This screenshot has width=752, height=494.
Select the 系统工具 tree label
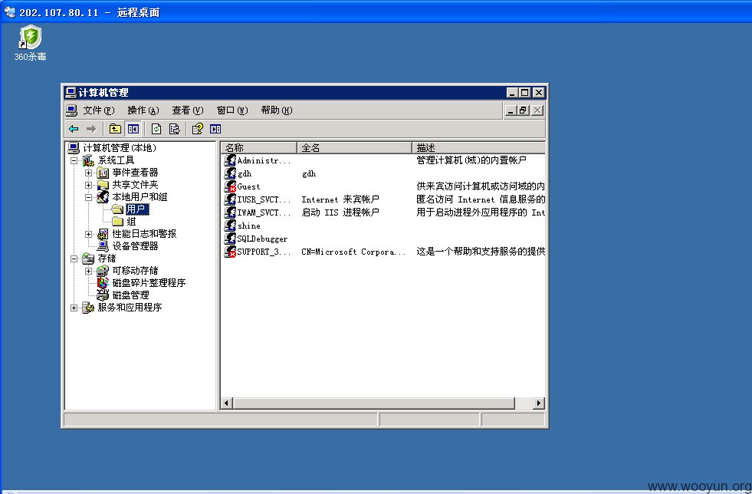tap(116, 160)
